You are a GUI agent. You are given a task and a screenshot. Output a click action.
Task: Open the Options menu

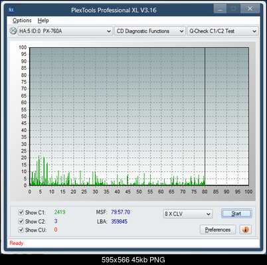22,21
